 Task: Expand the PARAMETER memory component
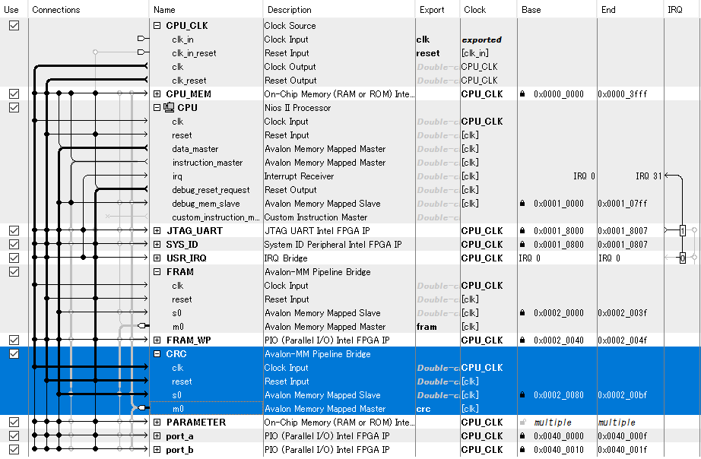coord(157,423)
